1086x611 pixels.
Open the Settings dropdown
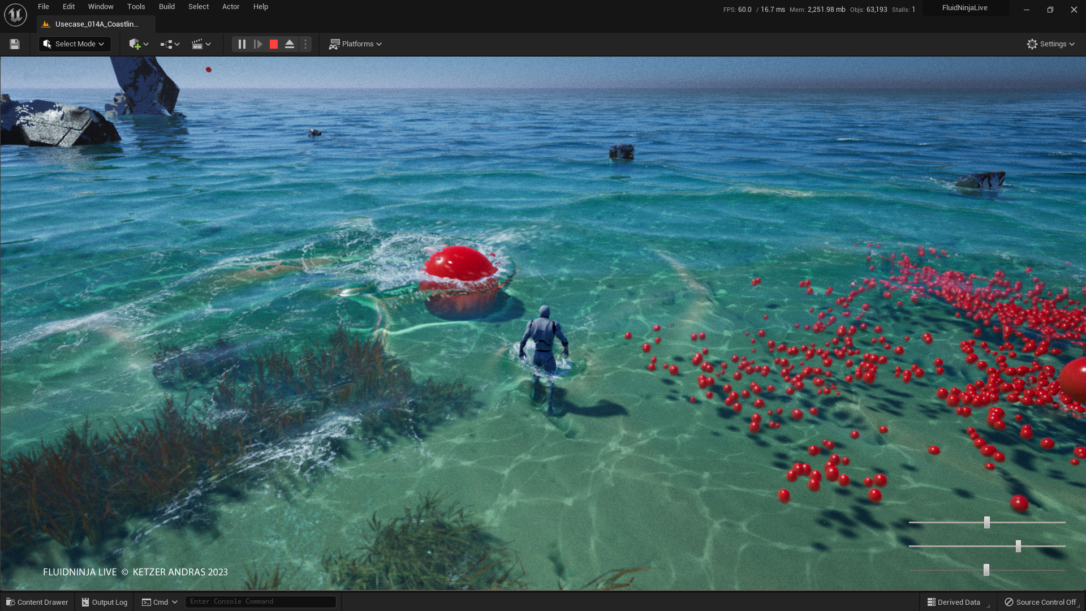coord(1050,44)
